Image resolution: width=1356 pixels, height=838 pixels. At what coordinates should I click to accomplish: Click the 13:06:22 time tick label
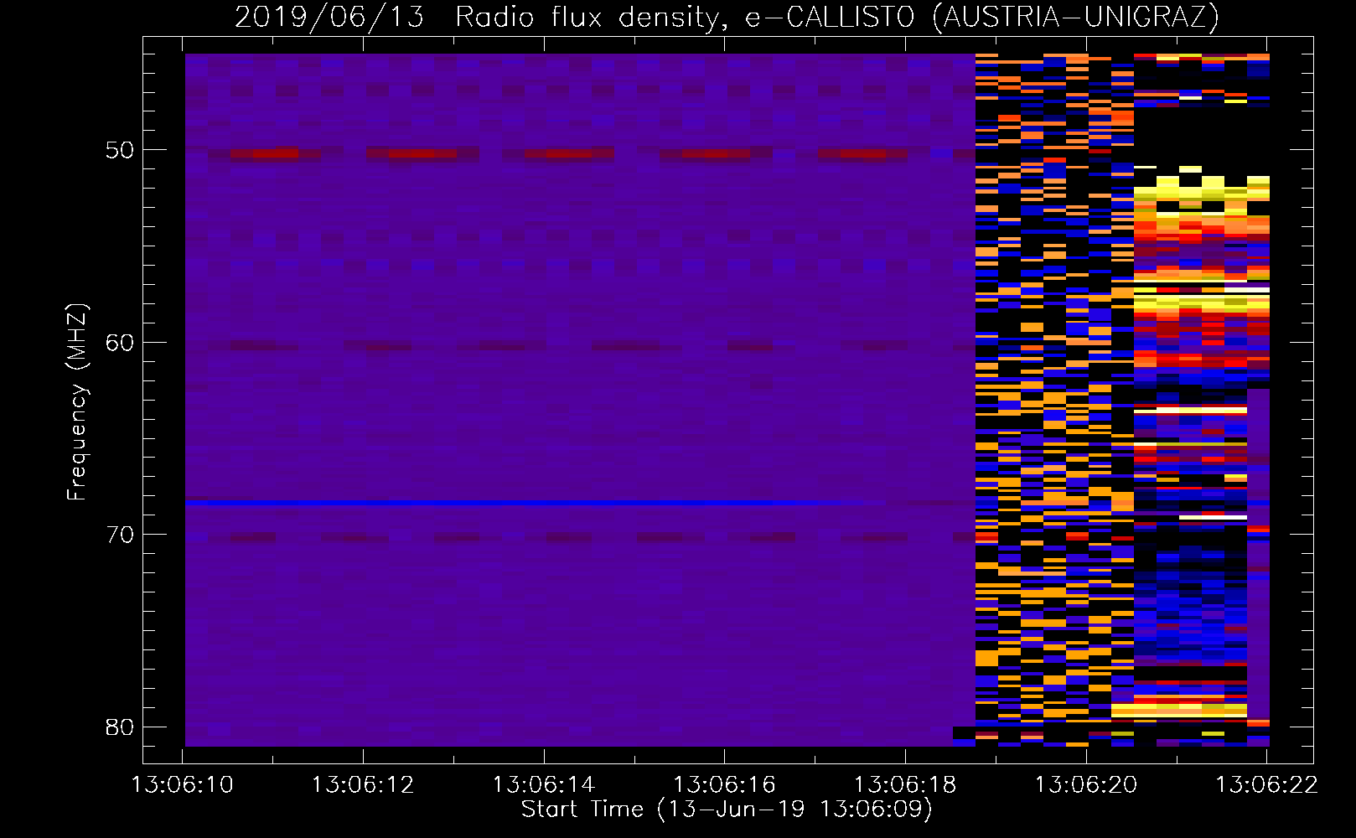(x=1267, y=785)
